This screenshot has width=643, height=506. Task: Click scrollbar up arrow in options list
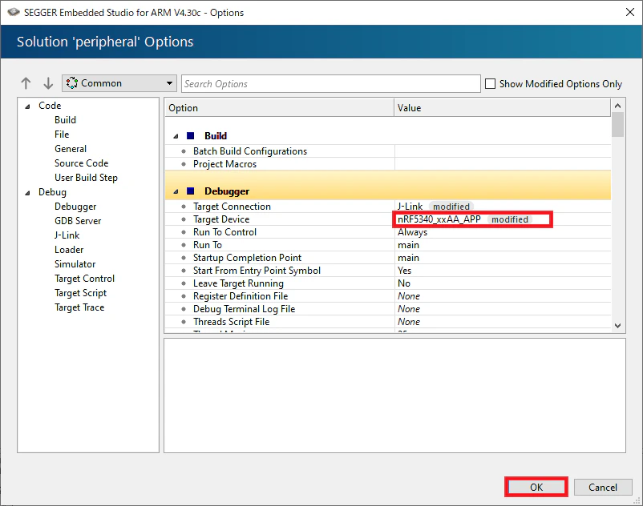pyautogui.click(x=617, y=106)
